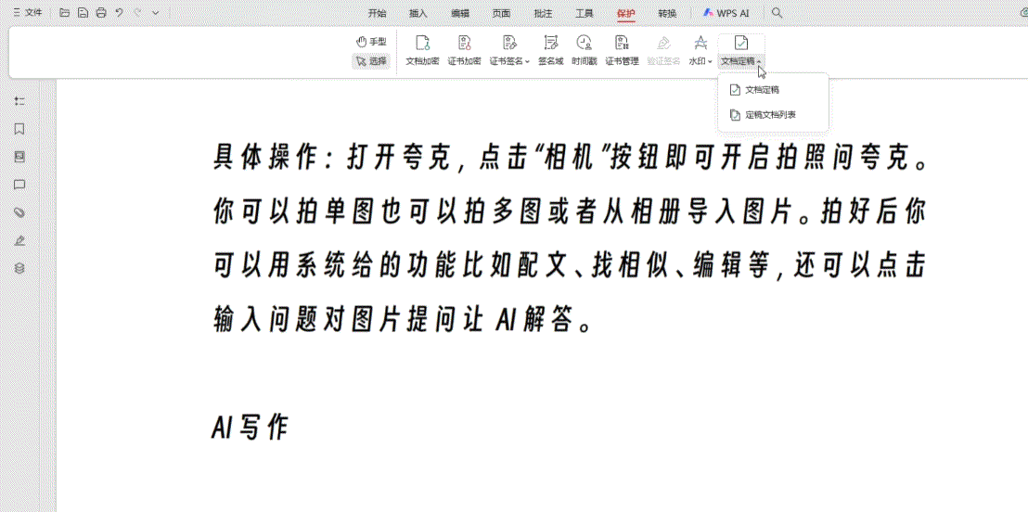
Task: Open the layers panel in the sidebar
Action: [x=19, y=268]
